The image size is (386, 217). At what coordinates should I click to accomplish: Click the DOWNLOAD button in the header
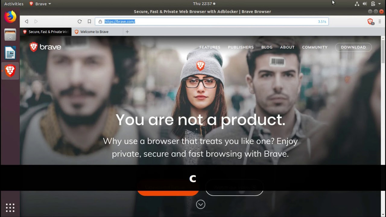point(353,47)
